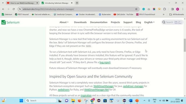The height and width of the screenshot is (104, 186).
Task: Open the Kubernetes bookmark
Action: [x=105, y=14]
